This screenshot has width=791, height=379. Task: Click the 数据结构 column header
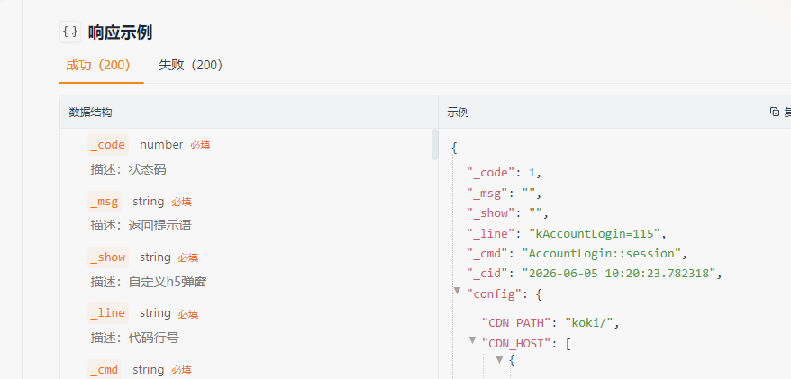(90, 113)
